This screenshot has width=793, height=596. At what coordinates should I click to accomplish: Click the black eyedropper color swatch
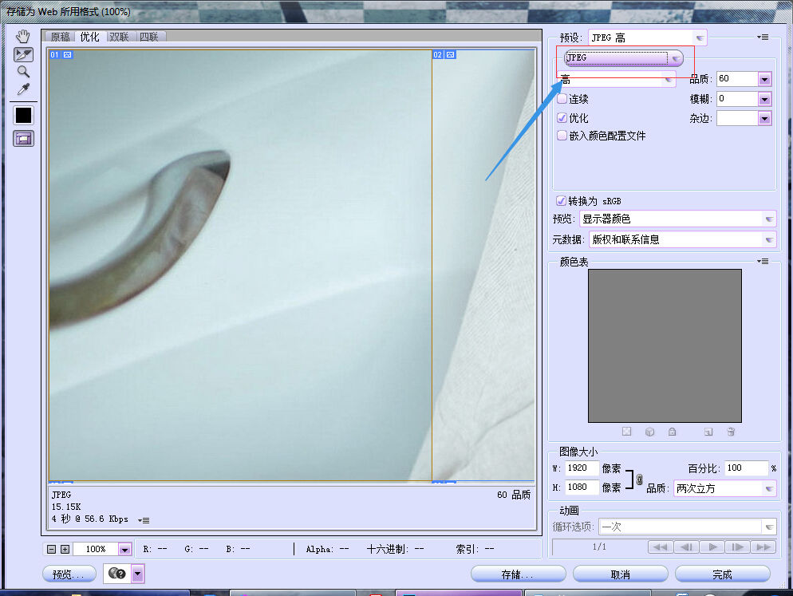[23, 115]
